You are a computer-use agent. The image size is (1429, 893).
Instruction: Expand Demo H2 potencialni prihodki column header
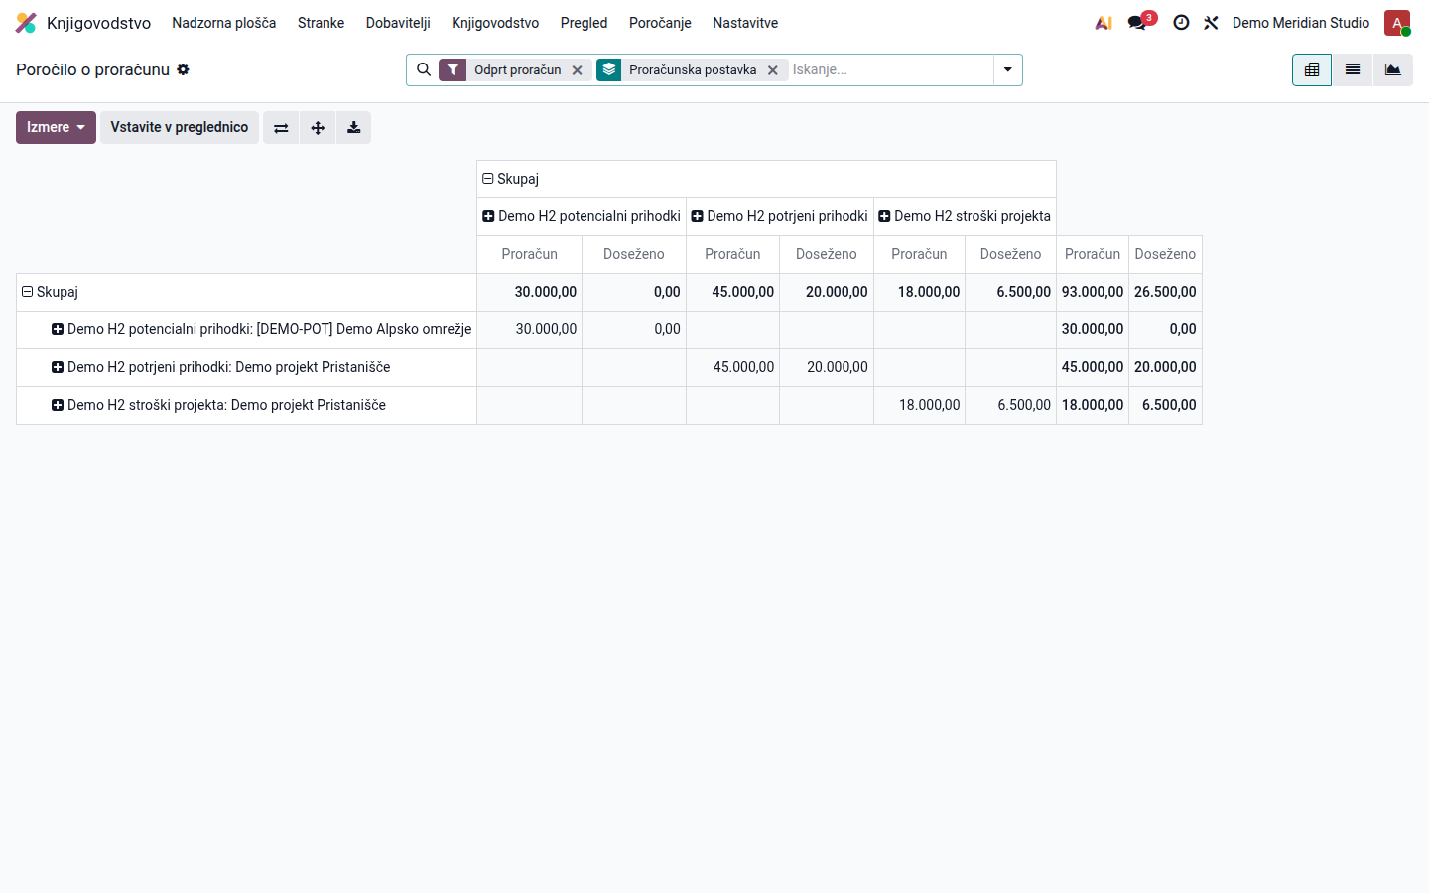(582, 216)
